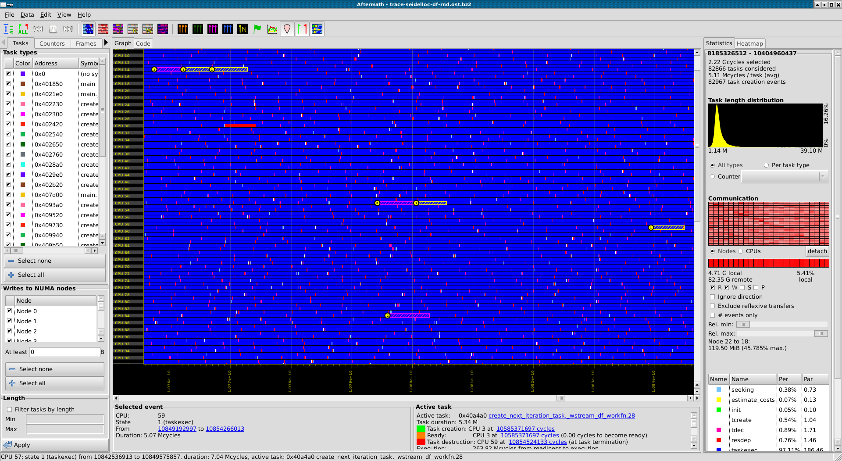Select the CPUs radio in Communication
Image resolution: width=842 pixels, height=461 pixels.
coord(741,251)
